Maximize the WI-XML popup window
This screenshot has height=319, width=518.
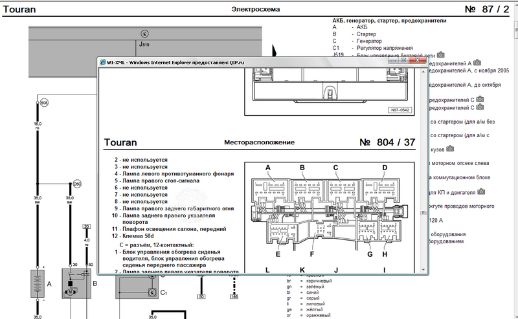tap(403, 60)
